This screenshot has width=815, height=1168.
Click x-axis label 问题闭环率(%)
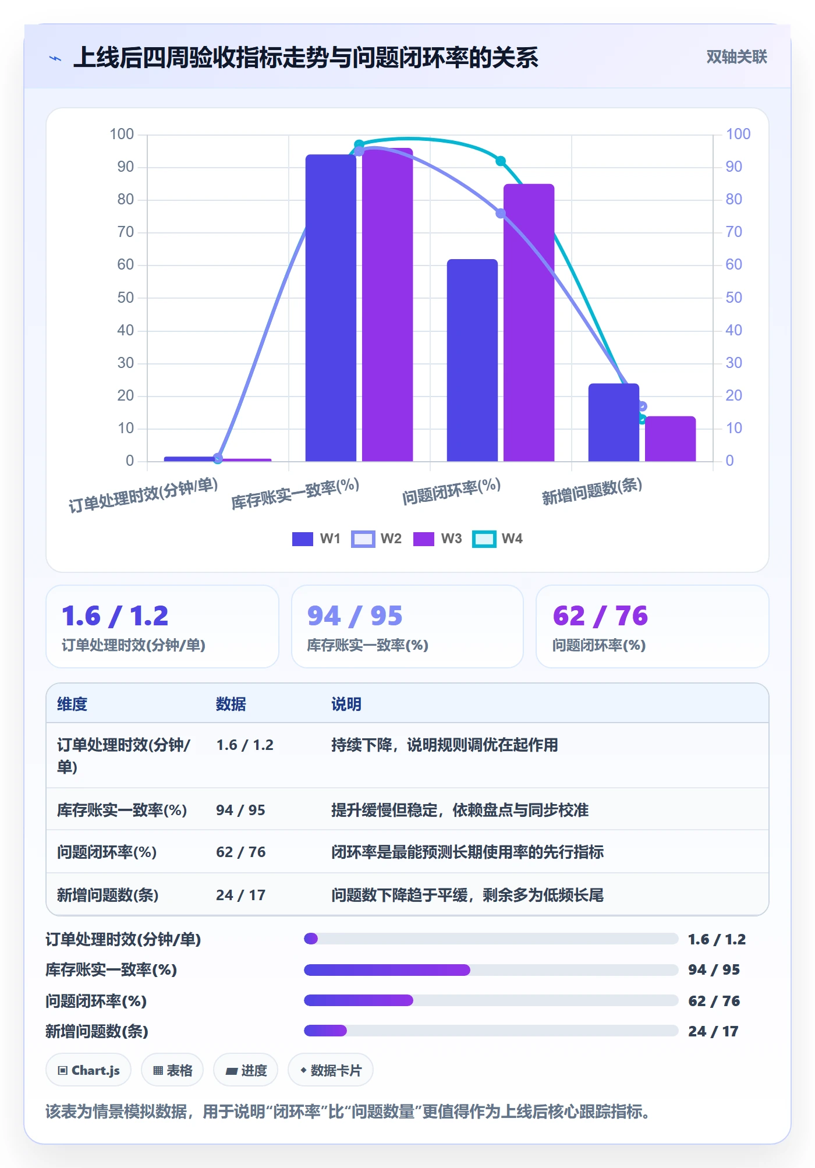point(452,492)
